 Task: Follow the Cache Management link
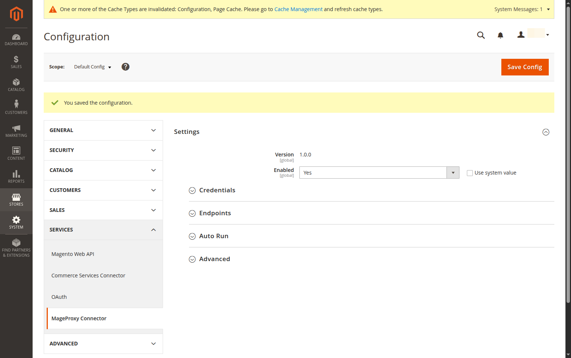click(298, 9)
